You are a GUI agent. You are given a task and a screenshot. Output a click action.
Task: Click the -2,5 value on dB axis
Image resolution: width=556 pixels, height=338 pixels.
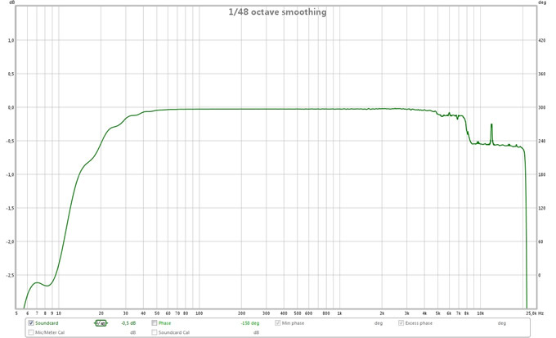click(9, 276)
